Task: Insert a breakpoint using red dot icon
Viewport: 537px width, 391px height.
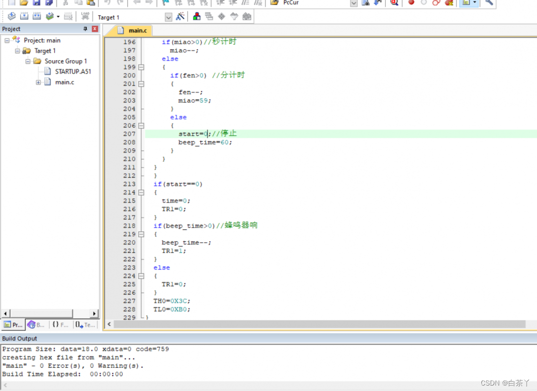Action: point(411,2)
